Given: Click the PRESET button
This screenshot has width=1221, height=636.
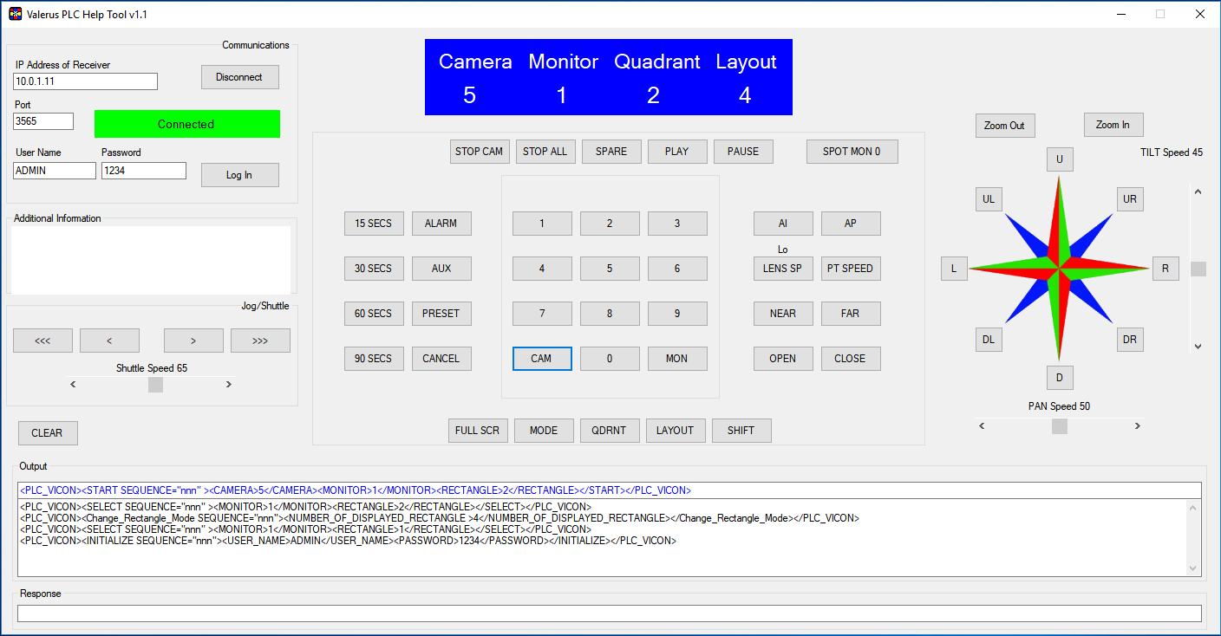Looking at the screenshot, I should [x=441, y=314].
